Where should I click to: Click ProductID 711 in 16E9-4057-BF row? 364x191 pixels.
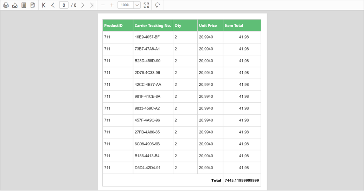(x=107, y=37)
